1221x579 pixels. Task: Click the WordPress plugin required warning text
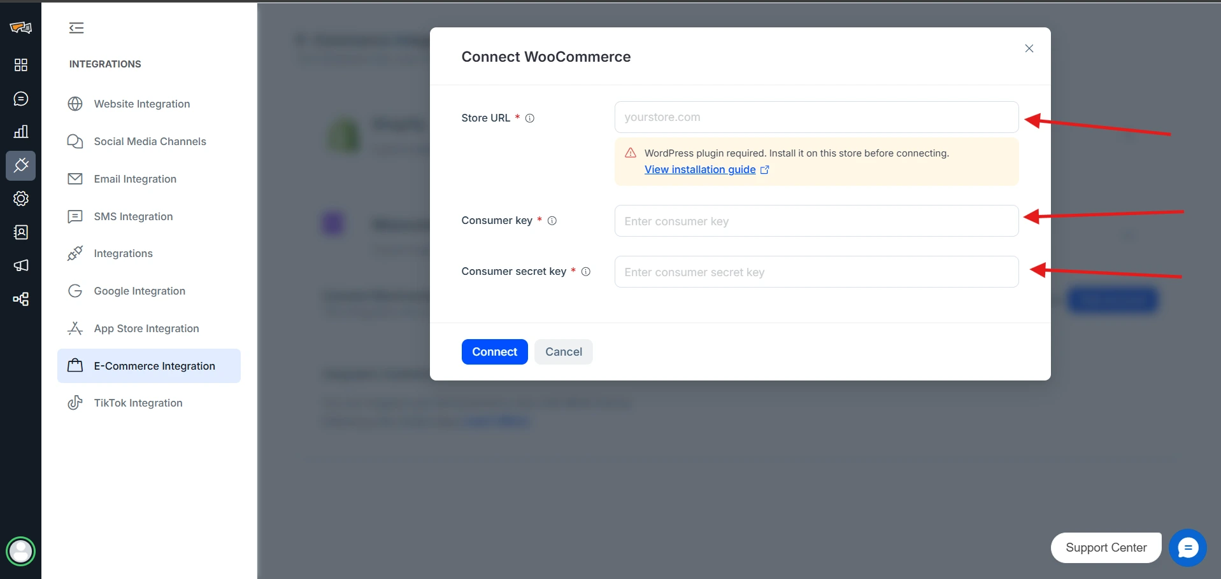(797, 153)
